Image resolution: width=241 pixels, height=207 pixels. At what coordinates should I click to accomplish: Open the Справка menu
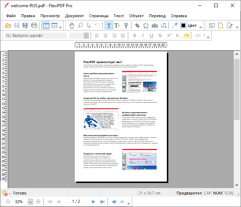pos(179,16)
